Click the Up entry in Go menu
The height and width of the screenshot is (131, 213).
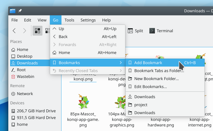(61, 29)
